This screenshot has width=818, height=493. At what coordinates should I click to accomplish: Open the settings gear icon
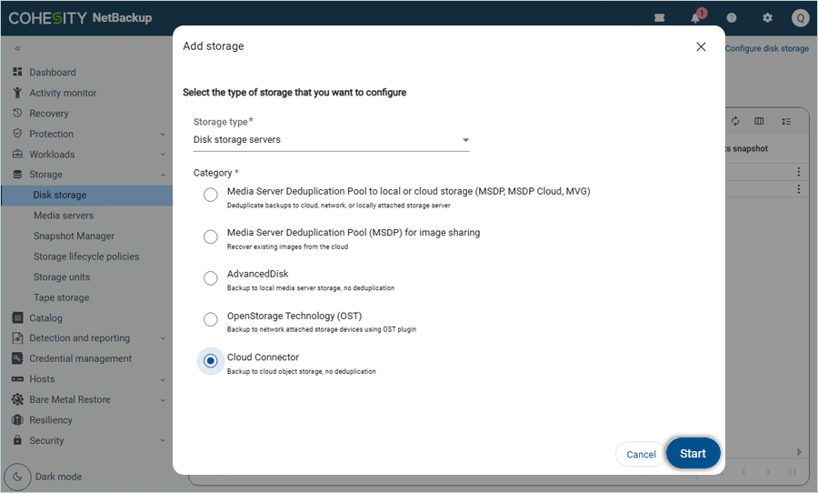click(767, 18)
